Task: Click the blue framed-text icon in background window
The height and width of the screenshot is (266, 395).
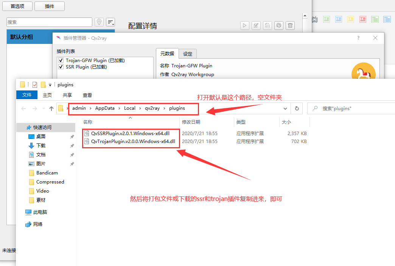Action: [x=339, y=19]
